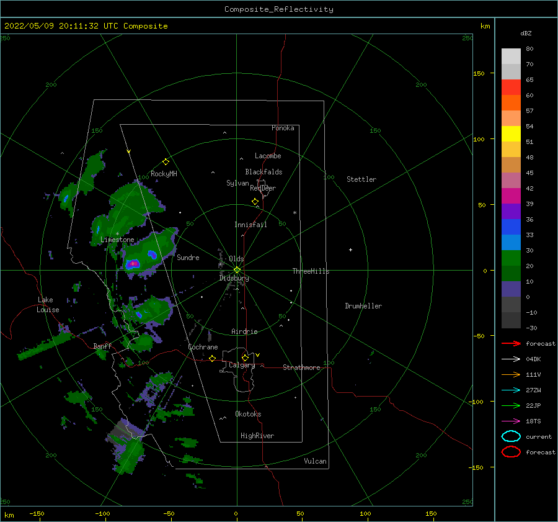Click the yellow diamond marker near RockyMH

[x=166, y=162]
